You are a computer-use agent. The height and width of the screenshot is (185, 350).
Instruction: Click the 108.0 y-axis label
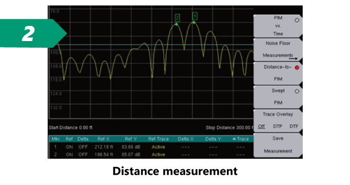point(56,66)
